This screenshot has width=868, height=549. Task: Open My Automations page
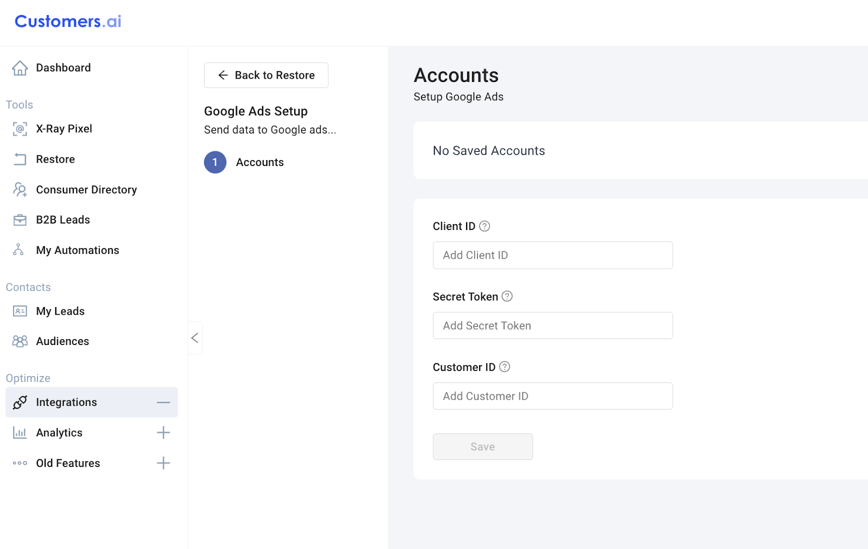[78, 250]
